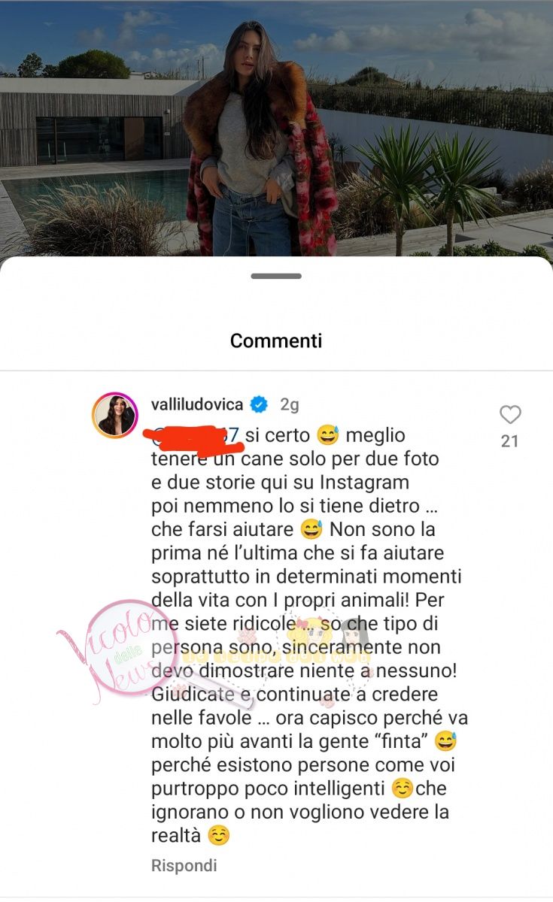The height and width of the screenshot is (902, 553).
Task: Tap the blue verified badge beside valliludovica
Action: 260,405
